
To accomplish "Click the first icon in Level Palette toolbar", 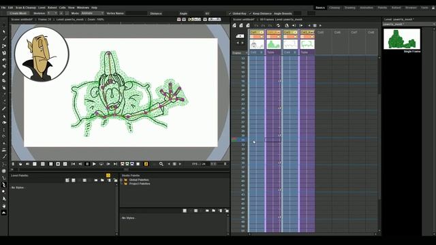I will (x=67, y=180).
